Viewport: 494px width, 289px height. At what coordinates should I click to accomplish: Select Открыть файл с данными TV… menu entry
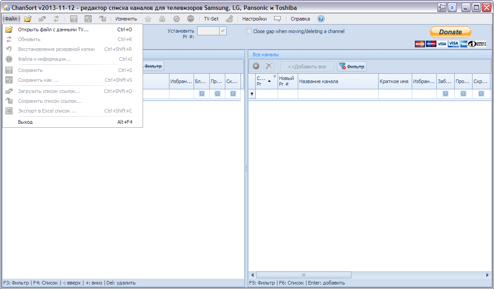(x=53, y=29)
